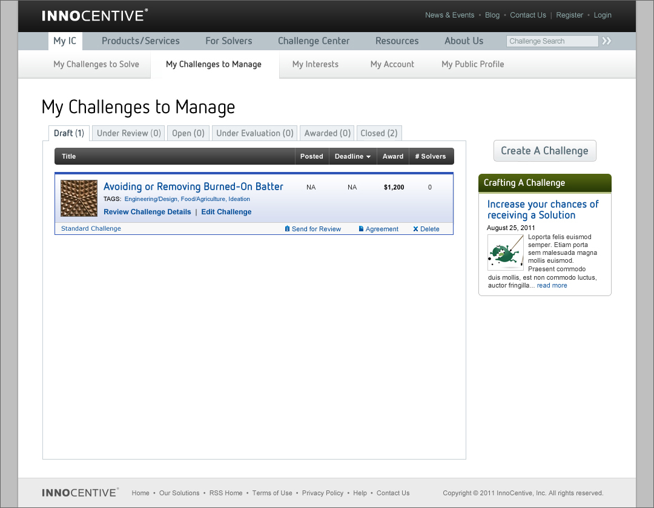Viewport: 654px width, 508px height.
Task: Click Review Challenge Details link
Action: pyautogui.click(x=147, y=212)
